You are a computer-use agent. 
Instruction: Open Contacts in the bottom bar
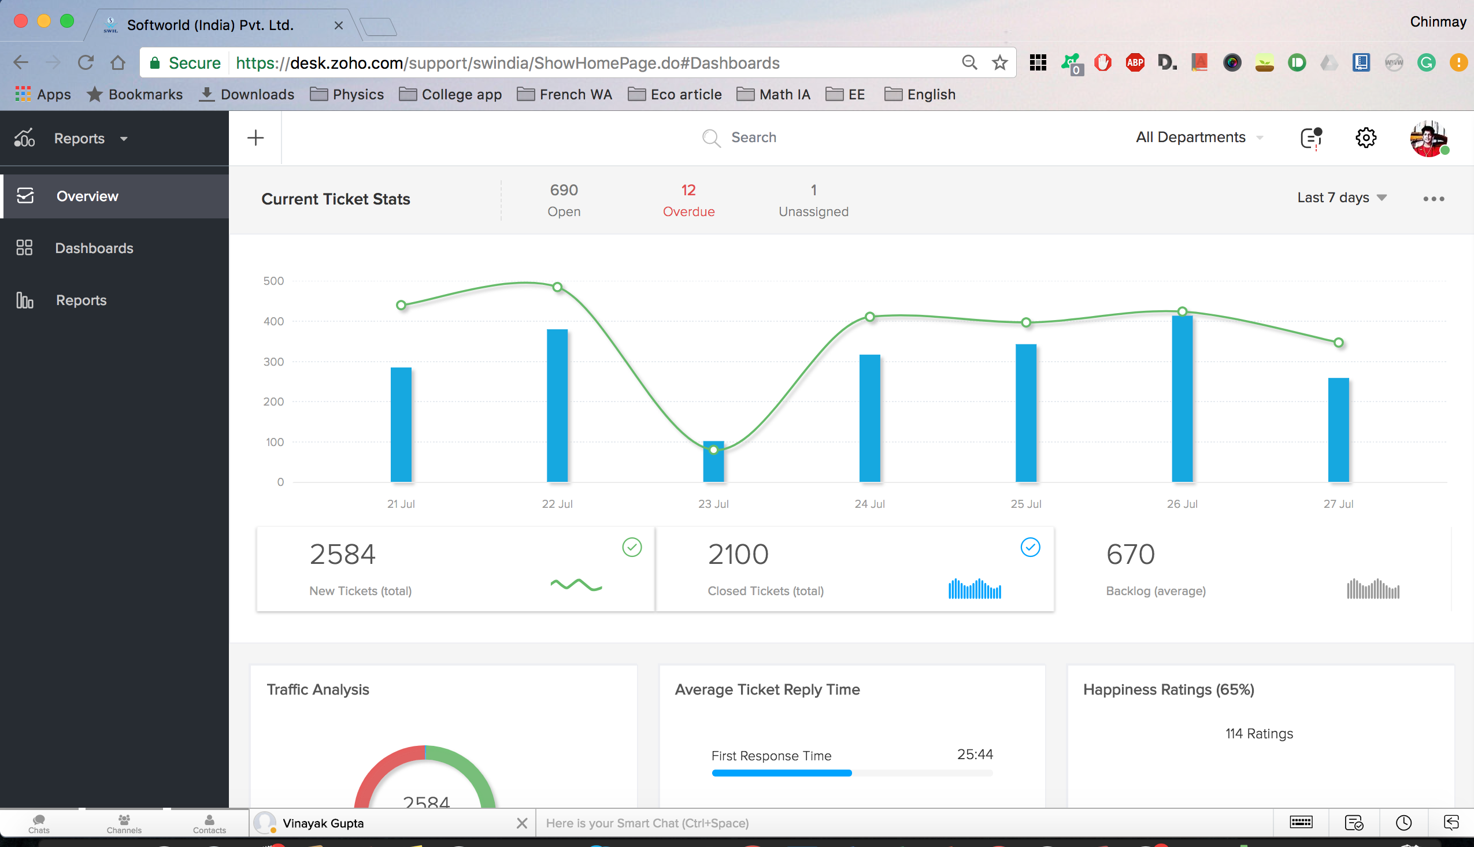tap(209, 823)
